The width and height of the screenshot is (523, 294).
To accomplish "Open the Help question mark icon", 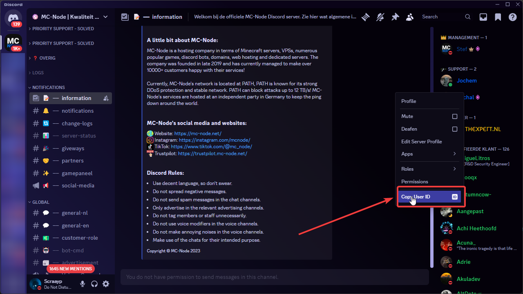I will click(x=513, y=17).
